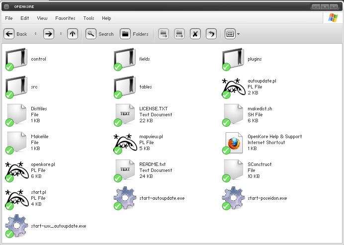Image resolution: width=344 pixels, height=245 pixels.
Task: Select the Makefile file icon
Action: [x=16, y=143]
